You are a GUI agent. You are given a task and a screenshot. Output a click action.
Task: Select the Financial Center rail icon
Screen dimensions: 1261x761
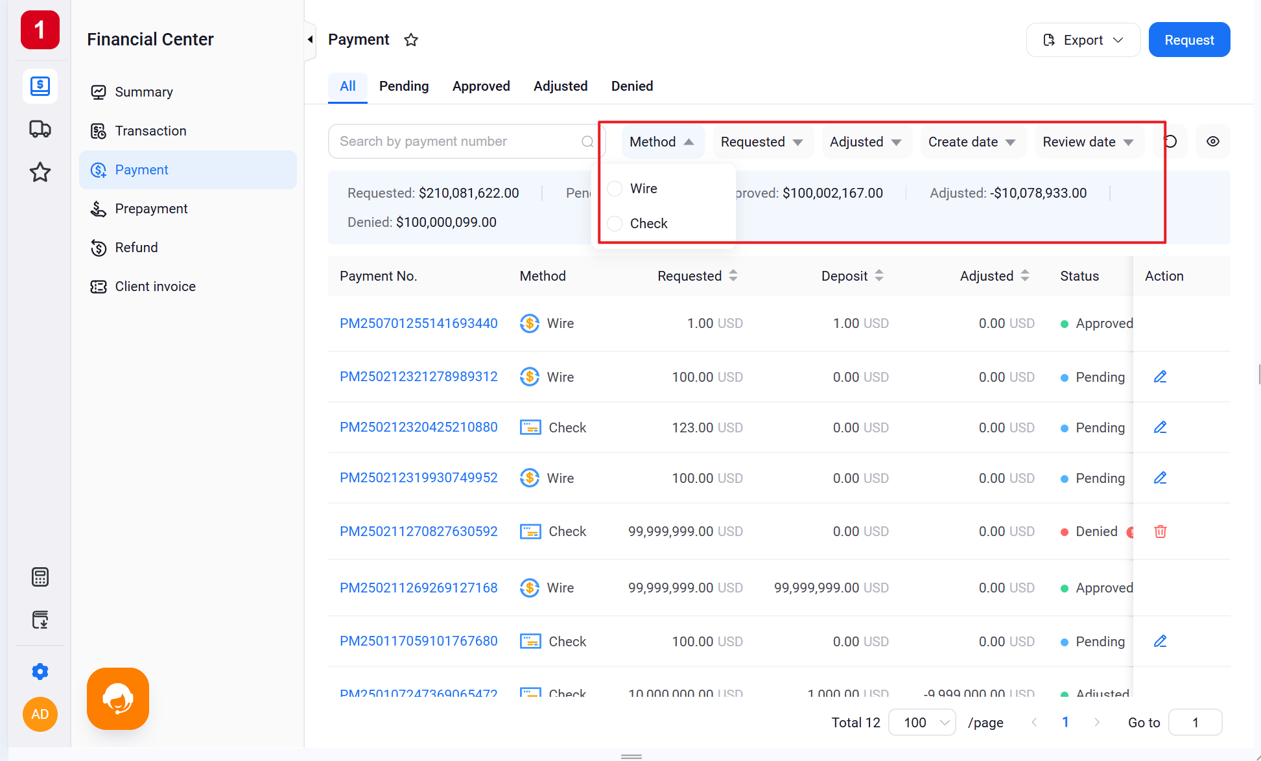tap(40, 86)
